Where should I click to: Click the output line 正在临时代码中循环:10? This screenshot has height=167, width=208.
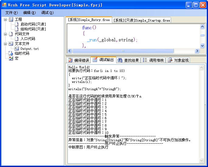[x=88, y=133]
